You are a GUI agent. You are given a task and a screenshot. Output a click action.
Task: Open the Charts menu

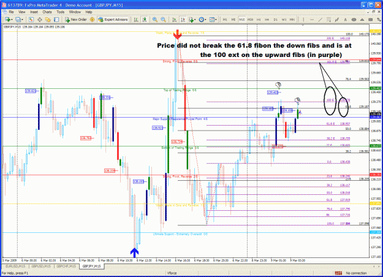point(47,12)
